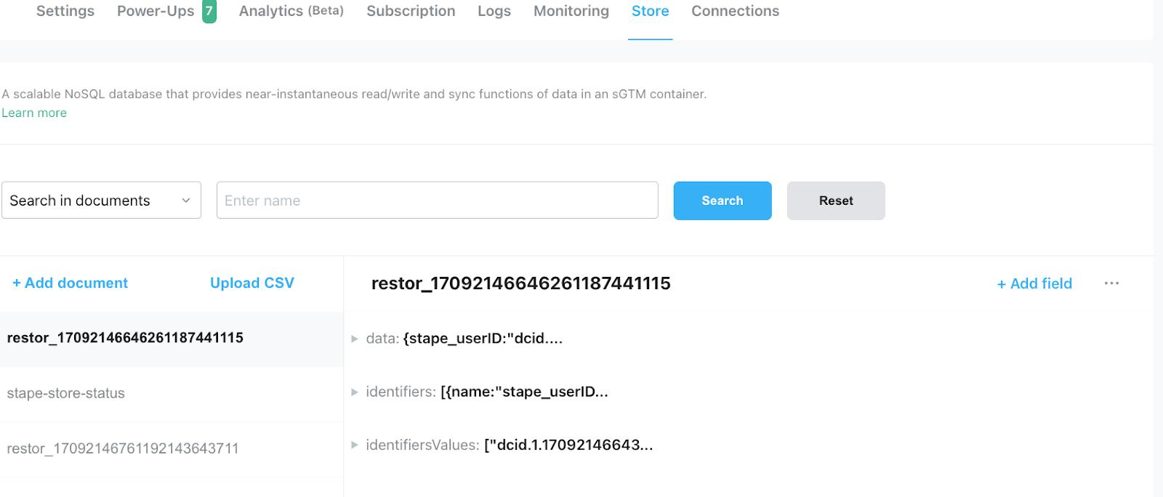
Task: Open the Monitoring tab
Action: click(x=571, y=11)
